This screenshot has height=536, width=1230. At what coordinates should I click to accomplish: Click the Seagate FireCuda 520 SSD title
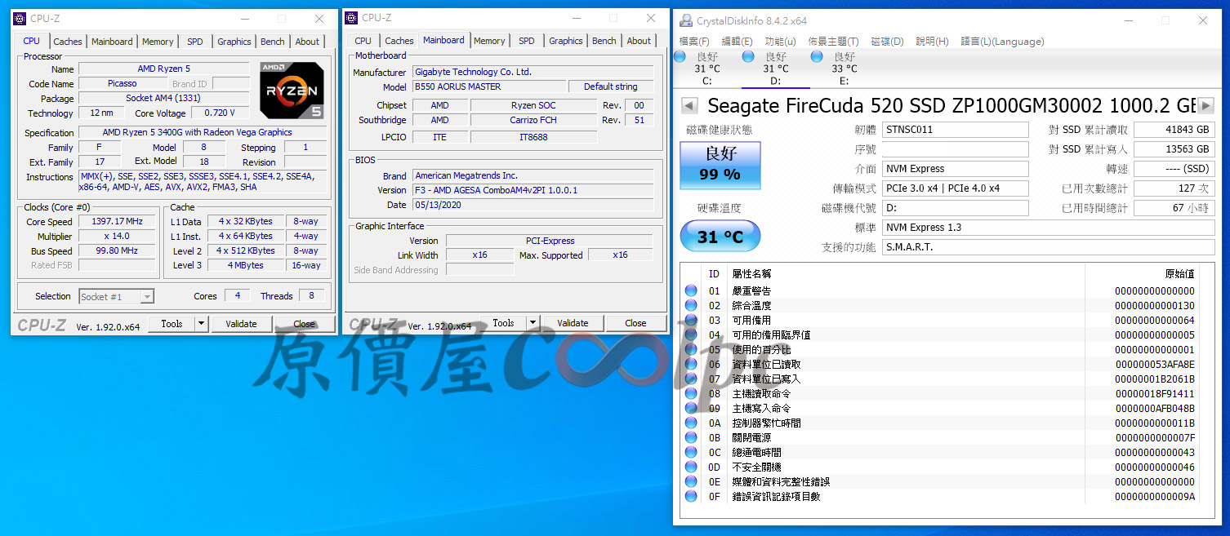point(951,105)
